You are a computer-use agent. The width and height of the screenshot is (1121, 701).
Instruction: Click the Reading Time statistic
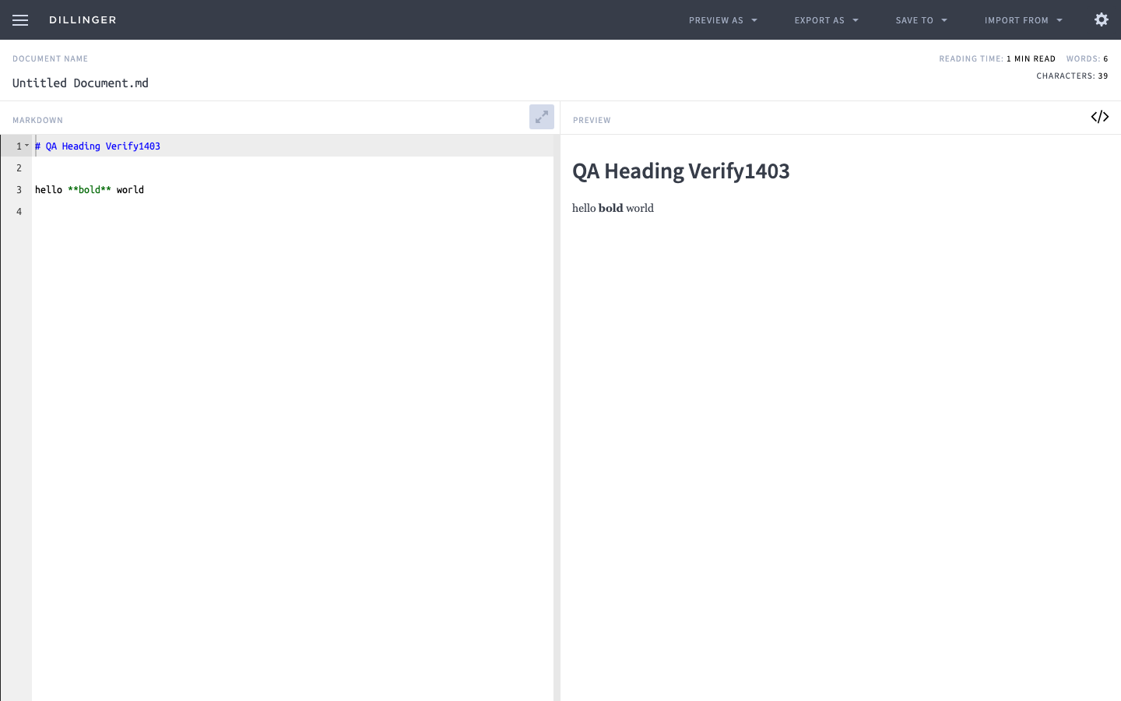997,59
